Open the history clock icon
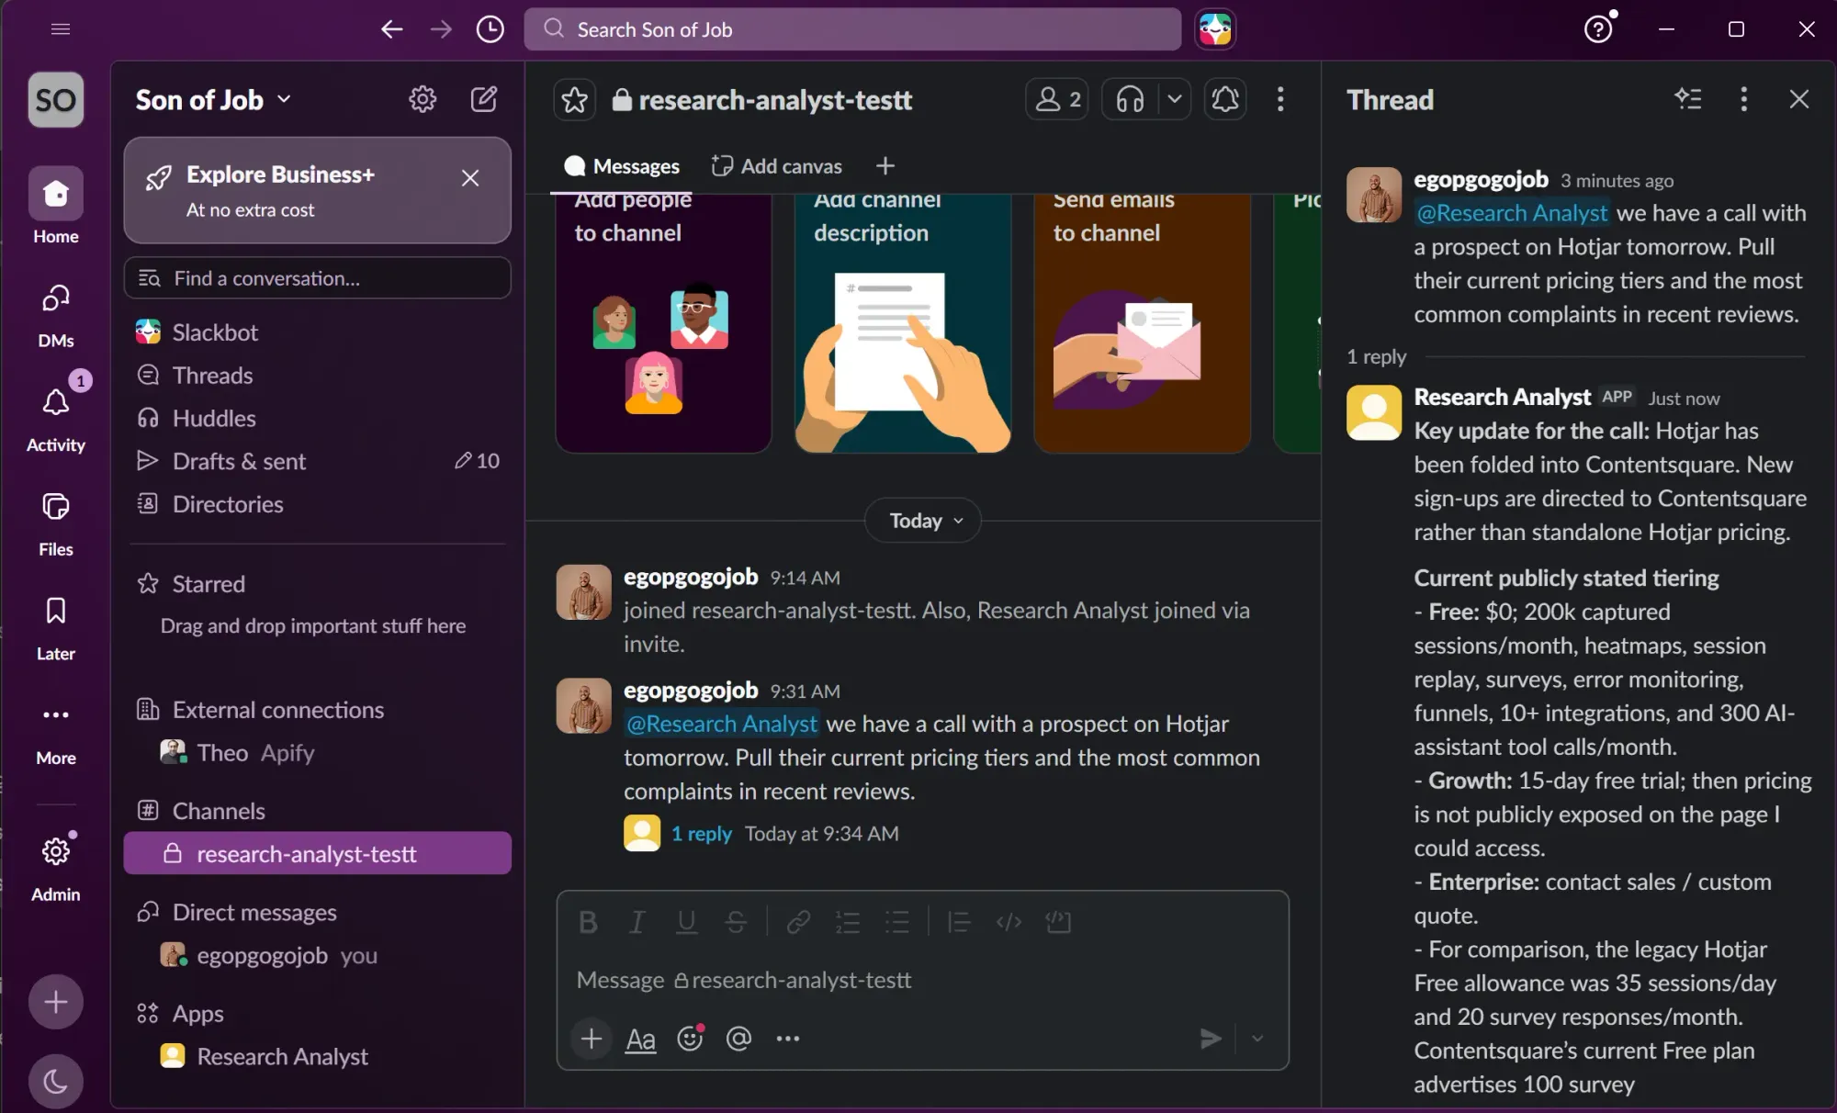The image size is (1837, 1113). [490, 29]
